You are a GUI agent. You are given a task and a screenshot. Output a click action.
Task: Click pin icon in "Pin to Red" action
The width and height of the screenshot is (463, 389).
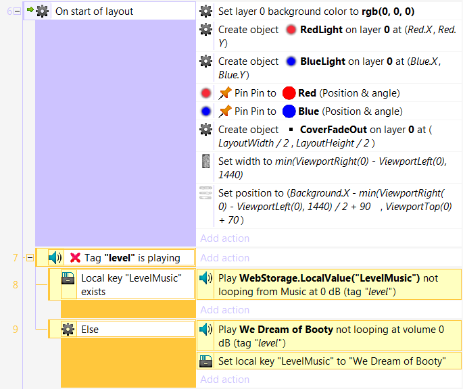pos(225,93)
